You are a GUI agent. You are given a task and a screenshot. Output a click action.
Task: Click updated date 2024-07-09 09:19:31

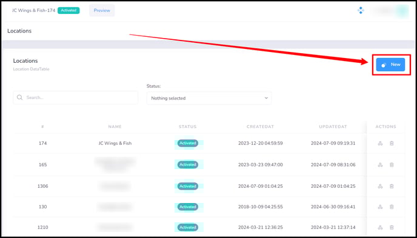coord(333,143)
